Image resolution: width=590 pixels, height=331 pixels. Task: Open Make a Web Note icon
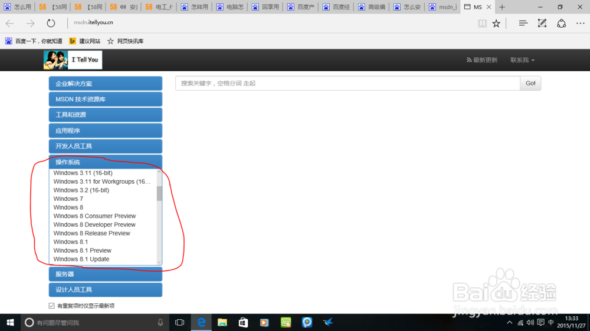click(542, 24)
